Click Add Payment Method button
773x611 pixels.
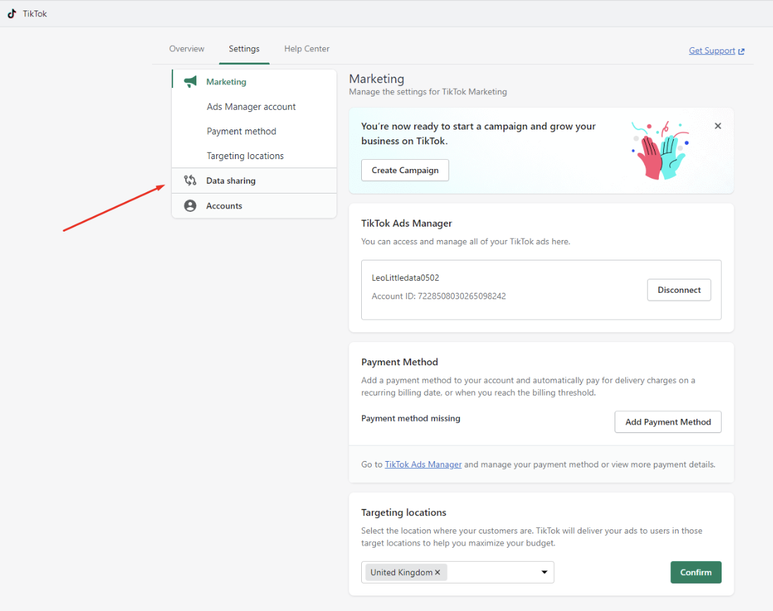tap(668, 422)
